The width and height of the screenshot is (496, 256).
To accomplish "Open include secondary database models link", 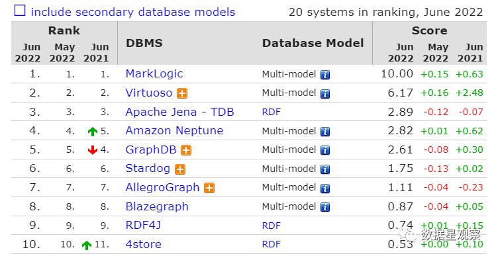I will [x=133, y=12].
